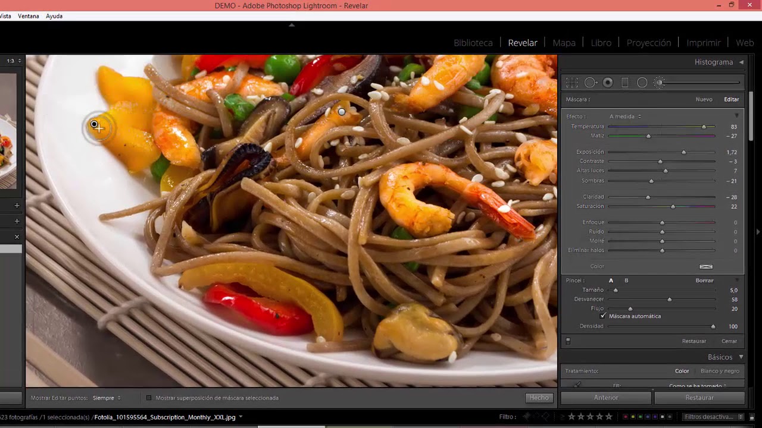This screenshot has height=428, width=762.
Task: Click the second plus icon in left panel
Action: pos(17,221)
